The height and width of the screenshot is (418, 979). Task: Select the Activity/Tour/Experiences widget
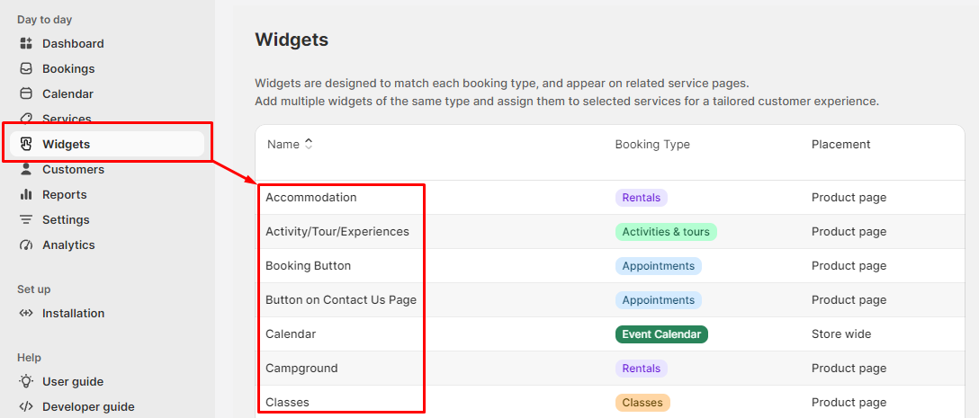point(337,231)
